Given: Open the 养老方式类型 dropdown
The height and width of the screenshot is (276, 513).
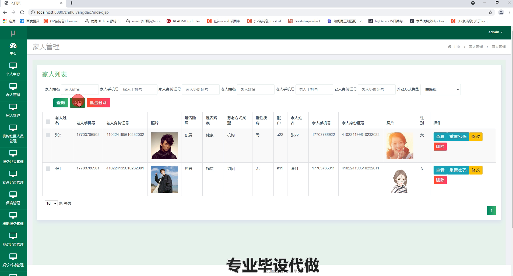Looking at the screenshot, I should click(441, 90).
